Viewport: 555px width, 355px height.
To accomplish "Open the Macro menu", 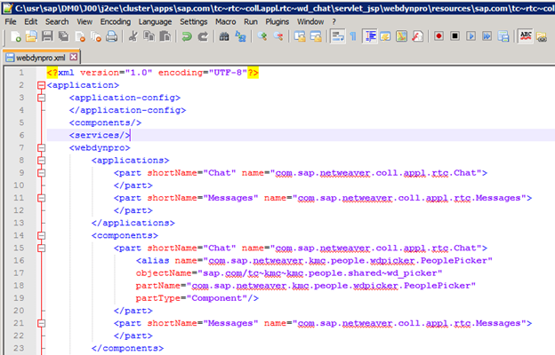I will click(226, 22).
